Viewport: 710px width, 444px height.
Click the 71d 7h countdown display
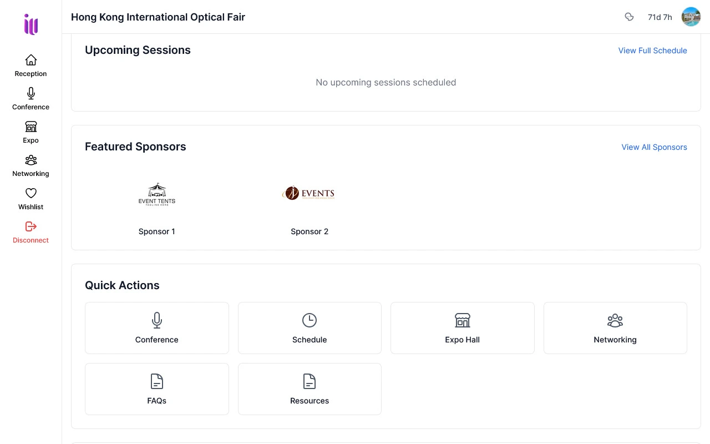[660, 17]
